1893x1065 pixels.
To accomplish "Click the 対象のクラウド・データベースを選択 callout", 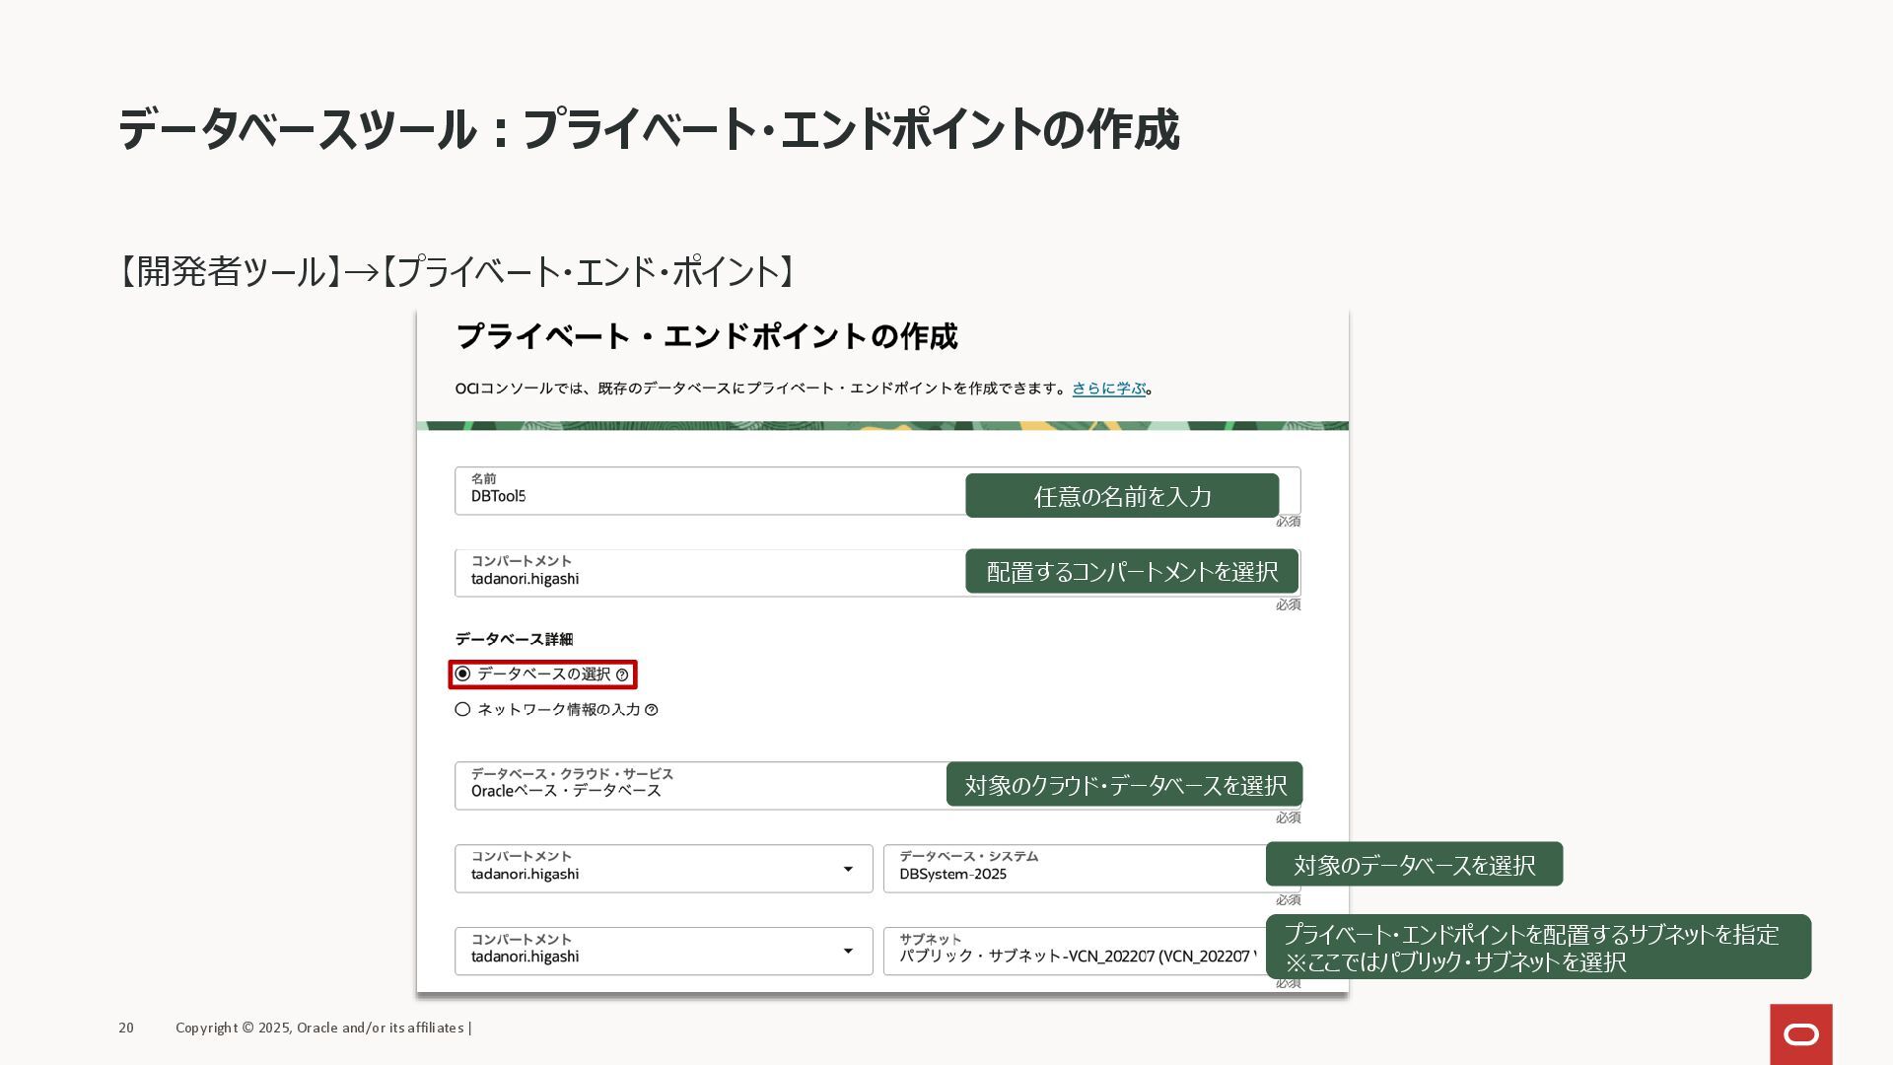I will tap(1124, 785).
